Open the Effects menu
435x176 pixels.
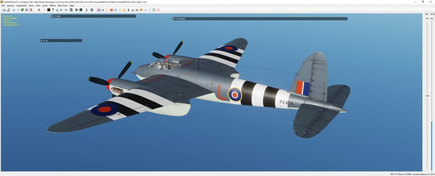tap(53, 6)
